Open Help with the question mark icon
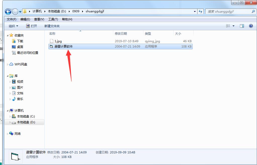Viewport: 257px width, 165px height. pyautogui.click(x=251, y=26)
